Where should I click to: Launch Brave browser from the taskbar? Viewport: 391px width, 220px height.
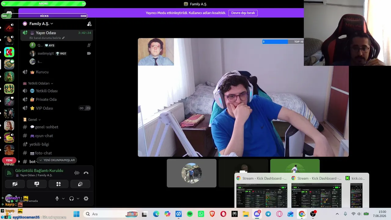[212, 214]
